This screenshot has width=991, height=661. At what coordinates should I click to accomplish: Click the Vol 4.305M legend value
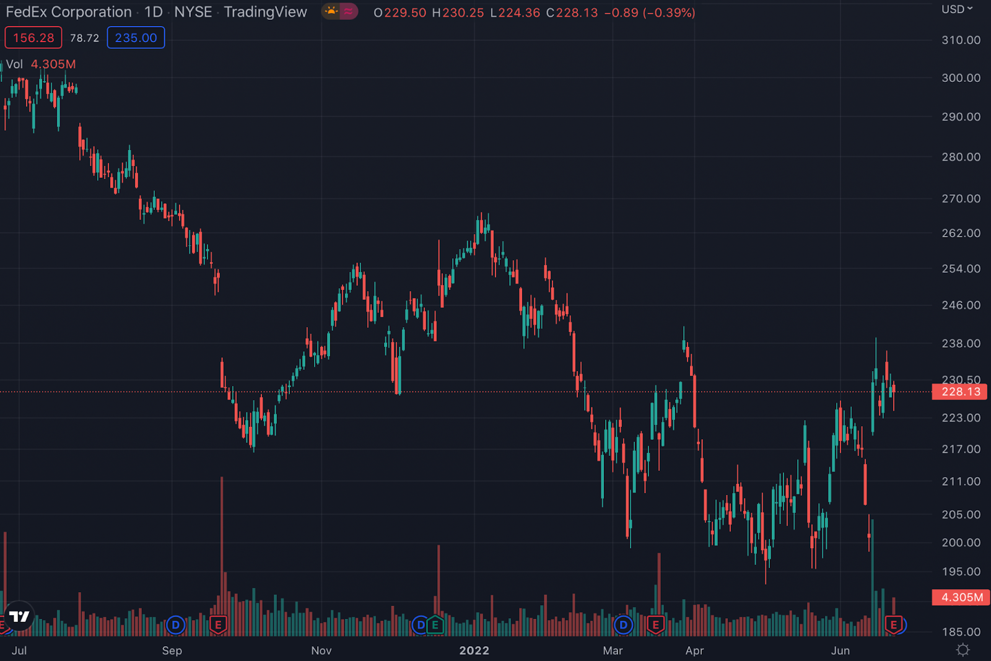click(x=53, y=64)
